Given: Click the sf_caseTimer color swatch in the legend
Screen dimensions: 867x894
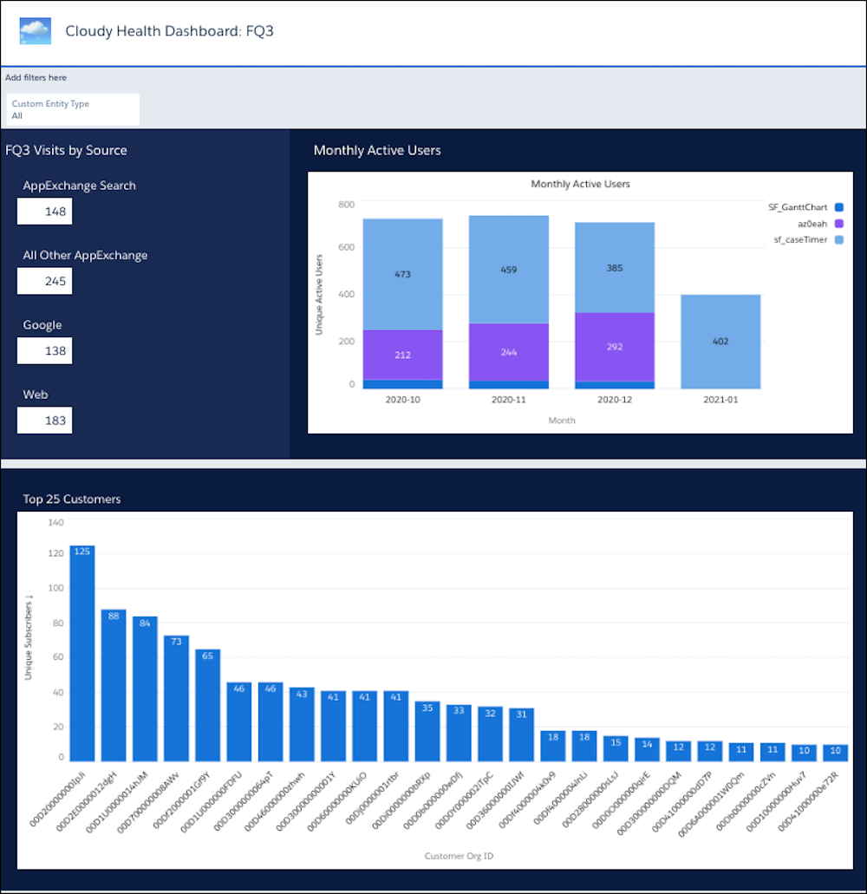Looking at the screenshot, I should [839, 239].
